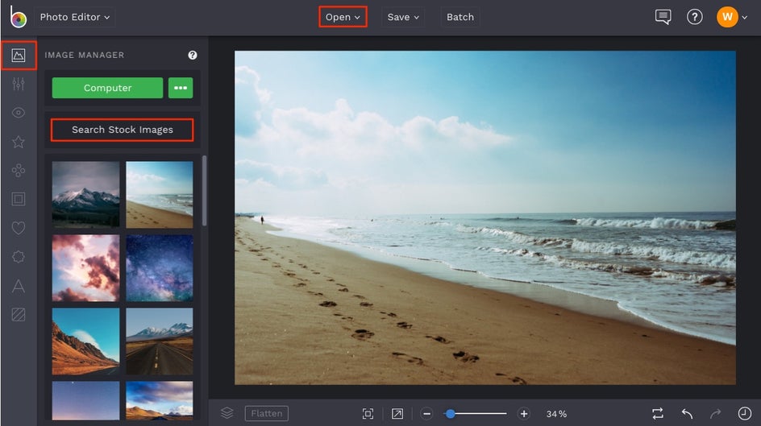Click the Batch menu item
761x426 pixels.
pyautogui.click(x=460, y=17)
